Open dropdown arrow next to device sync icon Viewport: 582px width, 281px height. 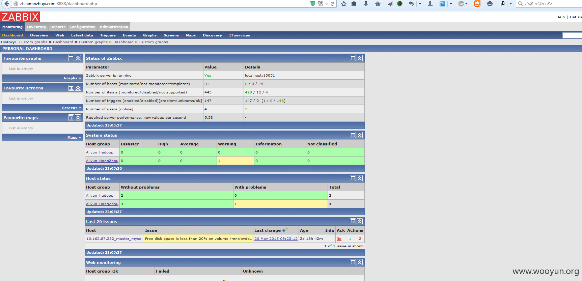coord(510,4)
